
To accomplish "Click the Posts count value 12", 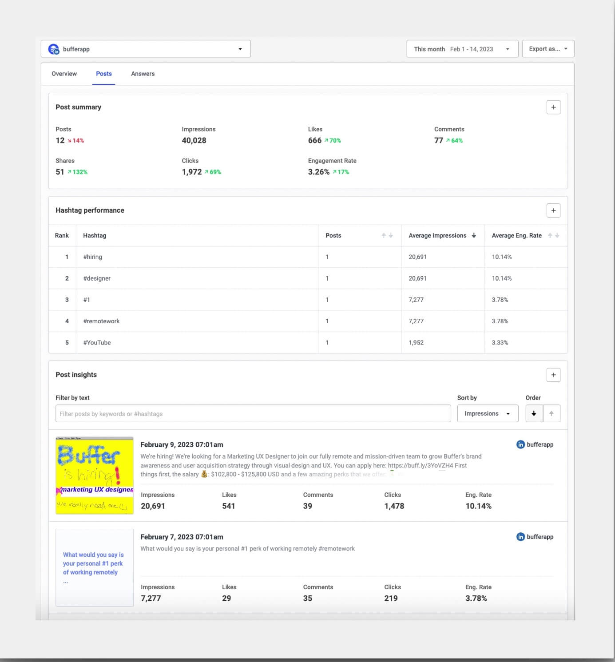I will click(x=60, y=140).
